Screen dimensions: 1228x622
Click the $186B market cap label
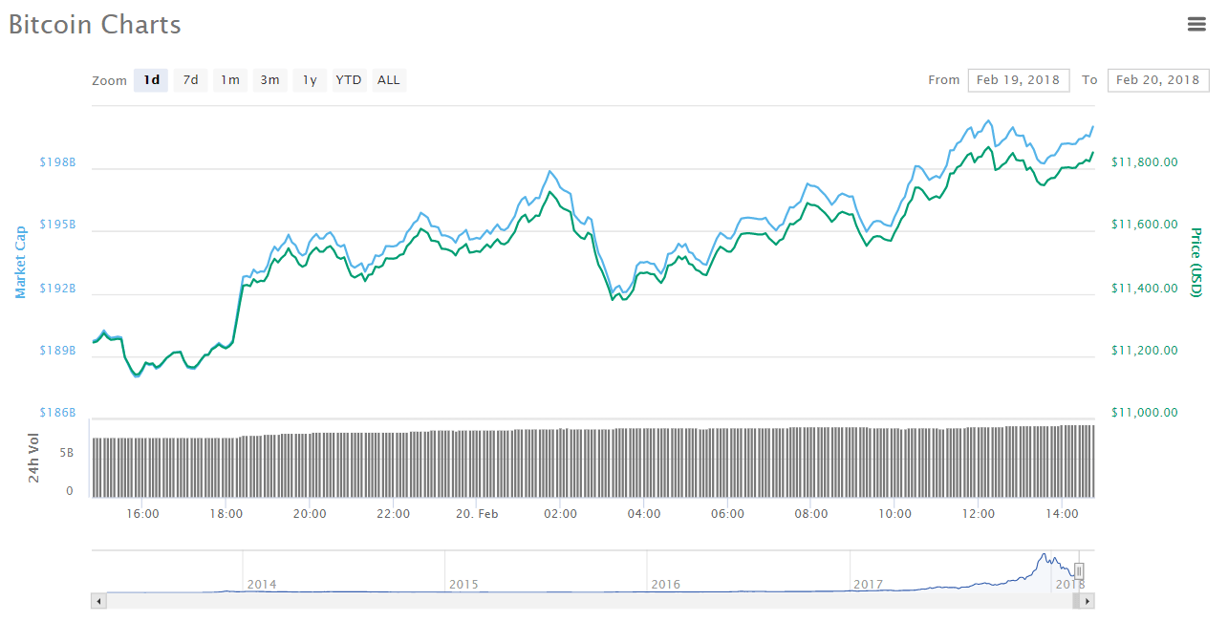point(57,413)
